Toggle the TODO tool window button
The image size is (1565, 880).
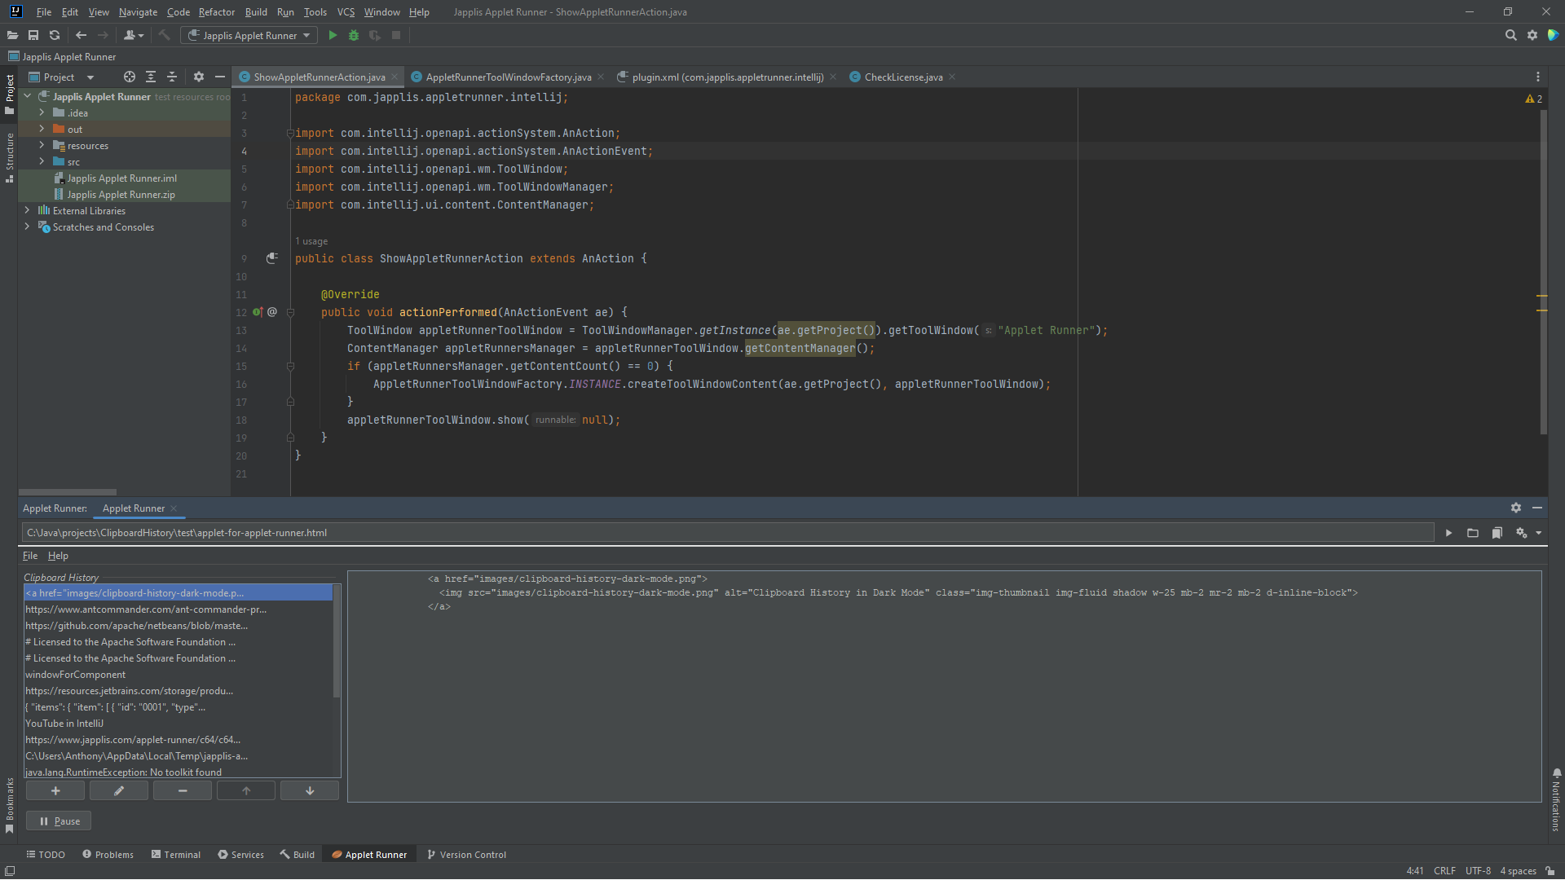pos(46,855)
